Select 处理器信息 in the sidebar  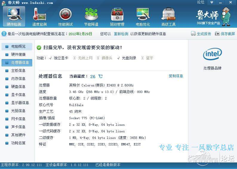[17, 63]
